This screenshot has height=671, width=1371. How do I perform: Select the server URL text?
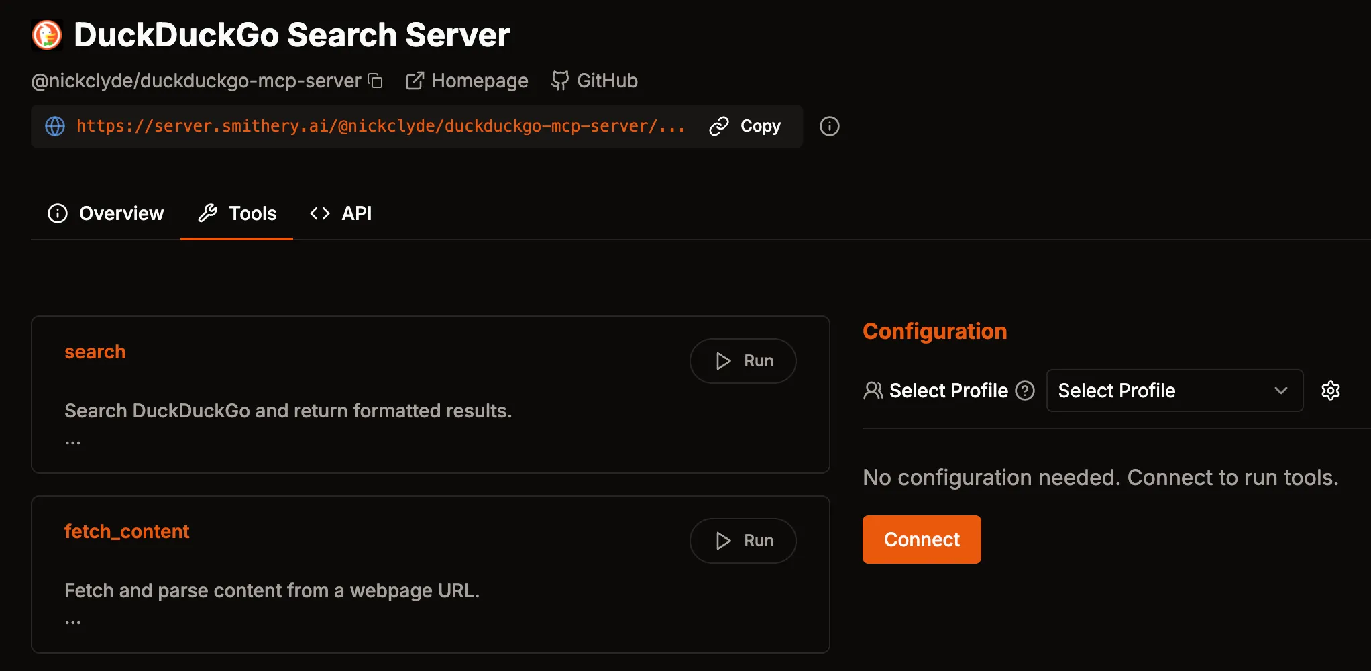tap(380, 126)
